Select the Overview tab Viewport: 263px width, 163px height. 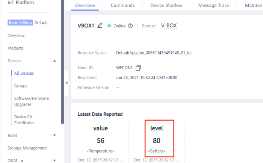coord(85,6)
